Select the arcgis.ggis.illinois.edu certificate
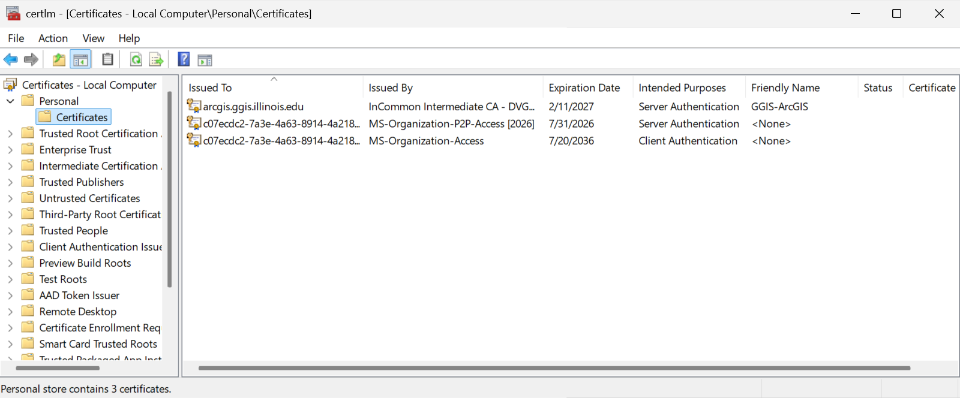960x398 pixels. point(253,106)
